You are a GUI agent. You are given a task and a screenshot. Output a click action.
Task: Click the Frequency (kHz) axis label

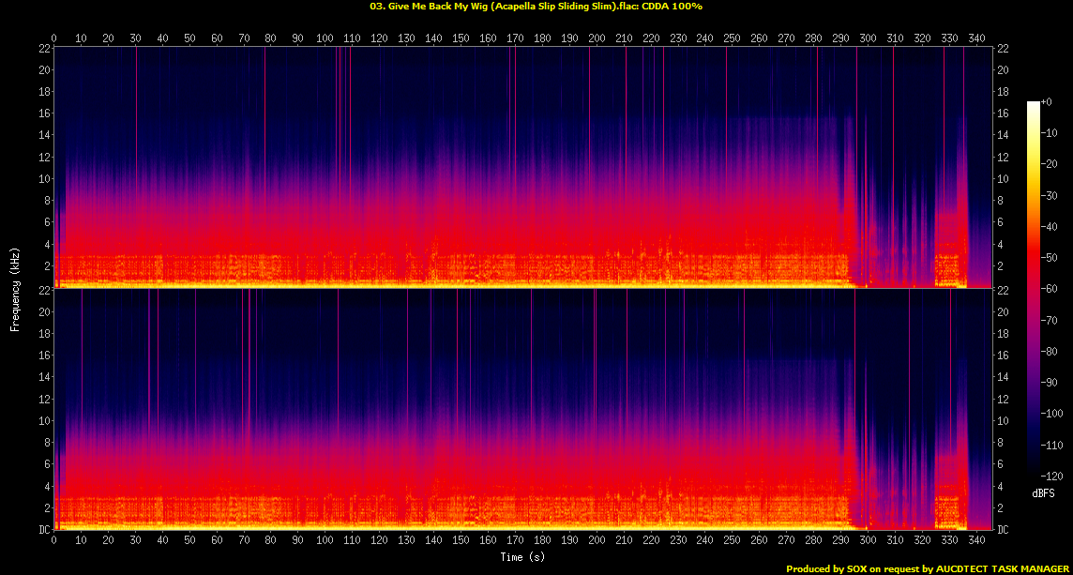coord(15,288)
